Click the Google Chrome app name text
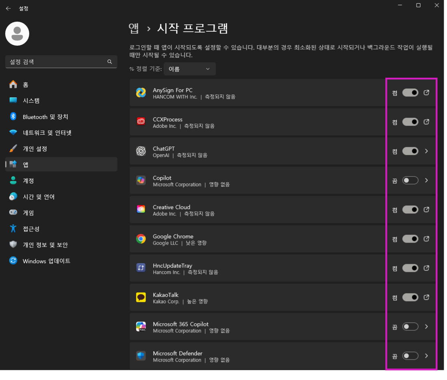 173,236
